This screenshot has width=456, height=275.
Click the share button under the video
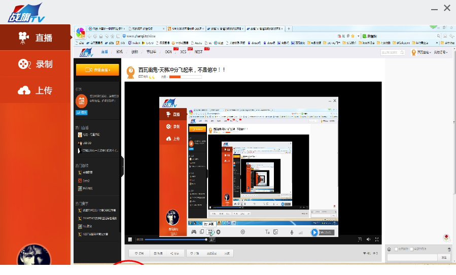[175, 253]
